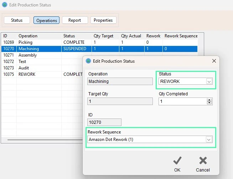Close the Edit Production Status dialog
Viewport: 233px width, 179px height.
pyautogui.click(x=214, y=61)
